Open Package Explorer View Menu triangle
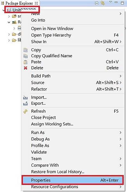The width and height of the screenshot is (127, 192). tap(111, 2)
